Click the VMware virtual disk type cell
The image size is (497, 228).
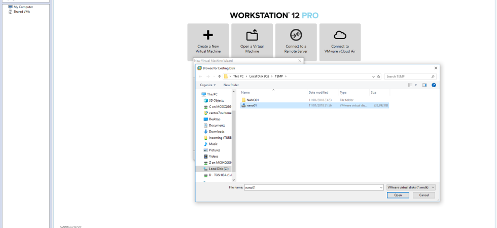pos(353,105)
